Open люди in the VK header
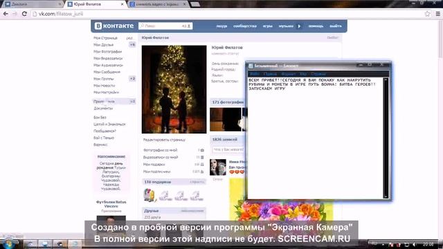 (221, 26)
